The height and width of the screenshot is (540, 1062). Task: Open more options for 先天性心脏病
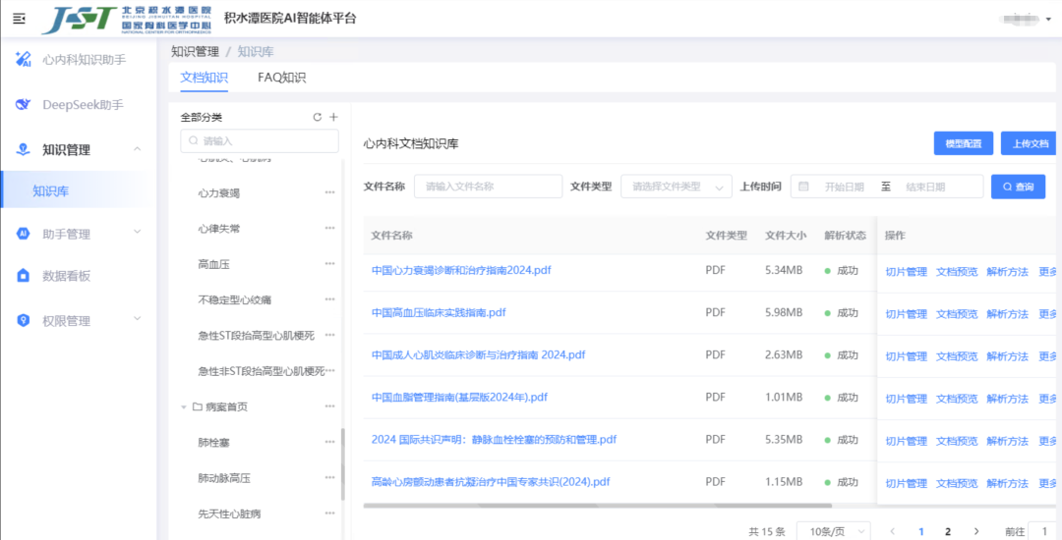point(329,513)
